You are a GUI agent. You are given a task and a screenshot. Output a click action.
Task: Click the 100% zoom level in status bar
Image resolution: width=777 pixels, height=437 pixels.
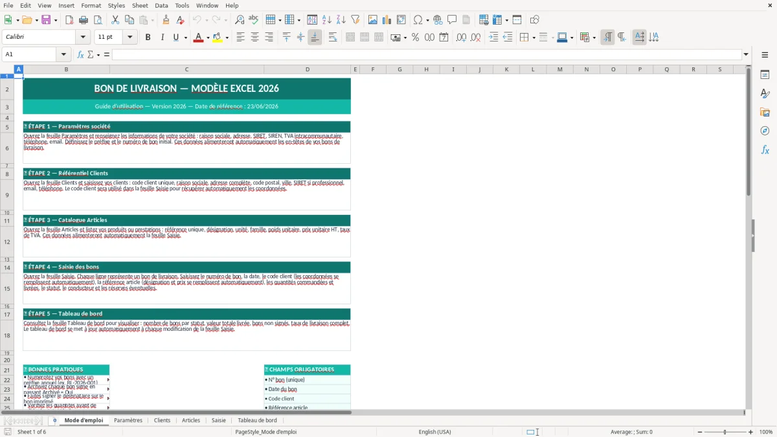766,432
